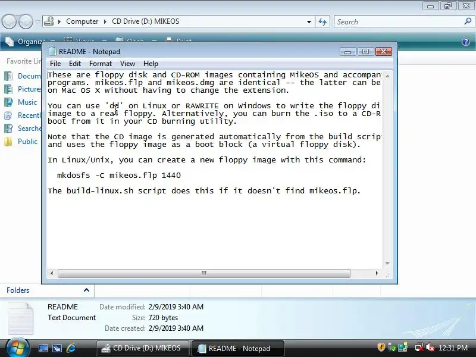Click Notepad's horizontal scrollbar left arrow
476x357 pixels.
52,273
